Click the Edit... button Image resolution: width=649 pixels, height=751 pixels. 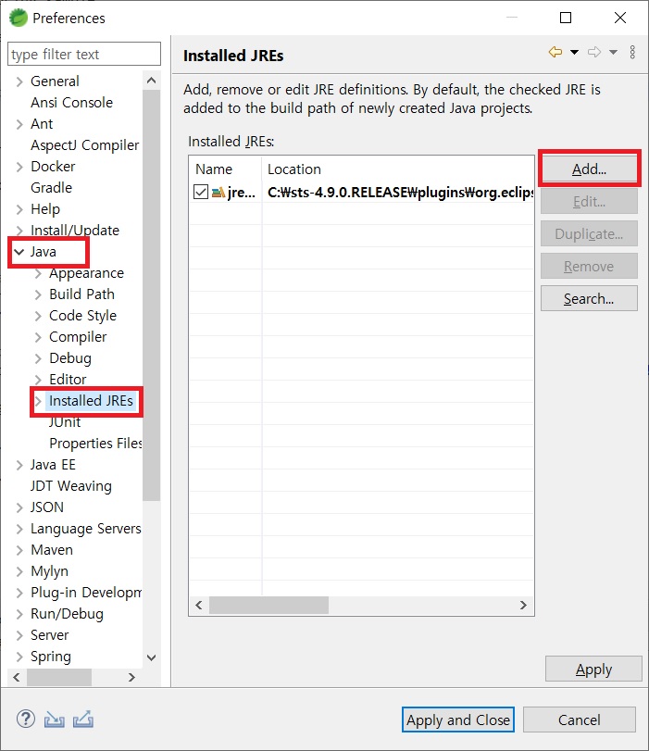coord(589,201)
